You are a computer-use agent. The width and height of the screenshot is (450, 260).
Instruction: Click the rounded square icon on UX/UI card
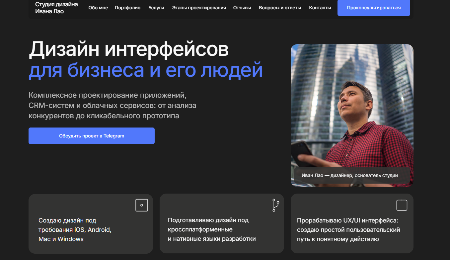coord(402,205)
